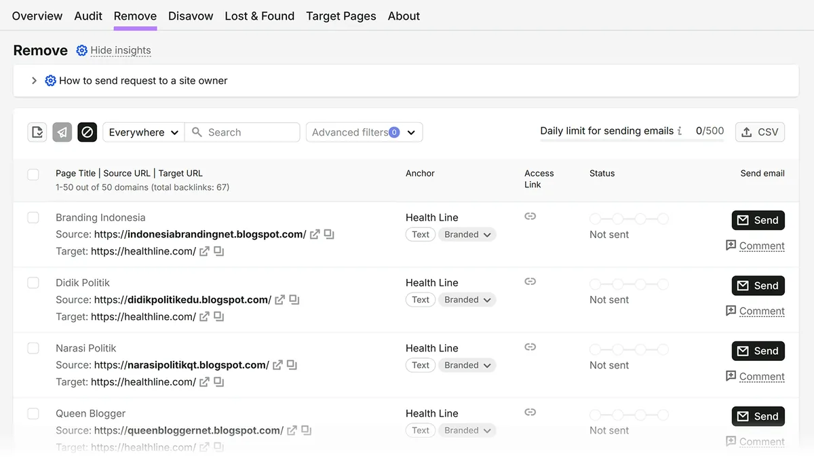814x460 pixels.
Task: Export table with CSV button
Action: click(760, 132)
